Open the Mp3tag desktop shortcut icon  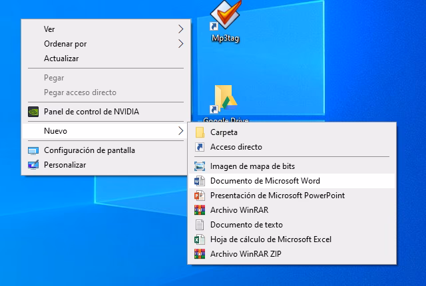(226, 15)
